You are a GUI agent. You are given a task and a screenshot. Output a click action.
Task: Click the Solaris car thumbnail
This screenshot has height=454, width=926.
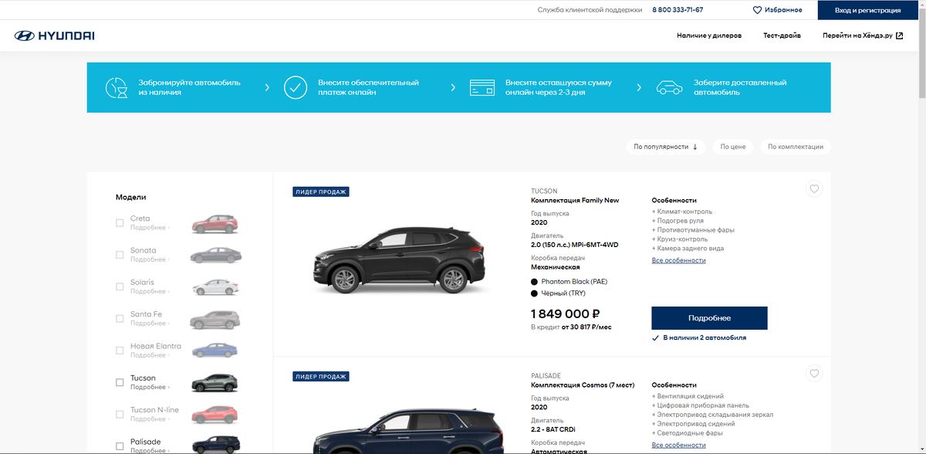[215, 286]
